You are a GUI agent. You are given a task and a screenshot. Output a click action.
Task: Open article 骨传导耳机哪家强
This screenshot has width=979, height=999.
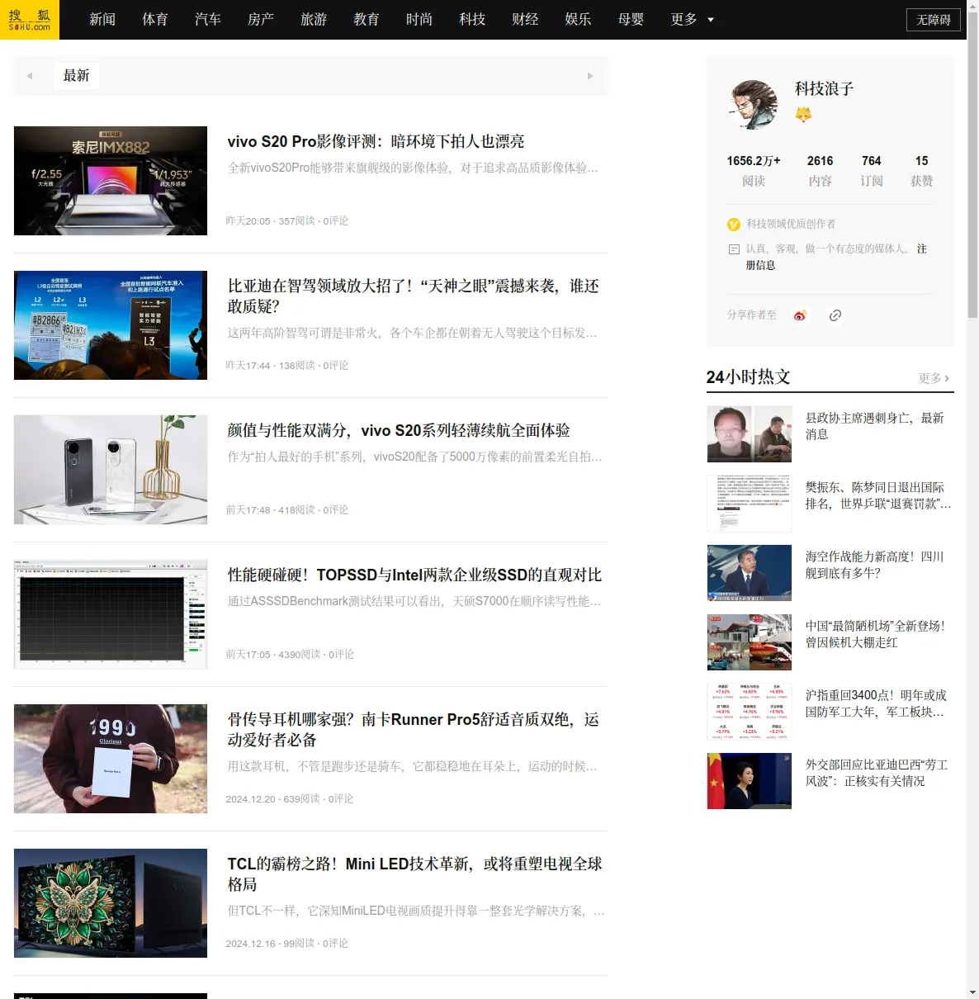coord(414,730)
